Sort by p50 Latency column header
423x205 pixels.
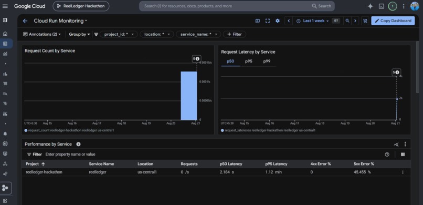pyautogui.click(x=230, y=164)
